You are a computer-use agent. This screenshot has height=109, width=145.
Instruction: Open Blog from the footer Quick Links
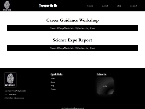(x=52, y=86)
